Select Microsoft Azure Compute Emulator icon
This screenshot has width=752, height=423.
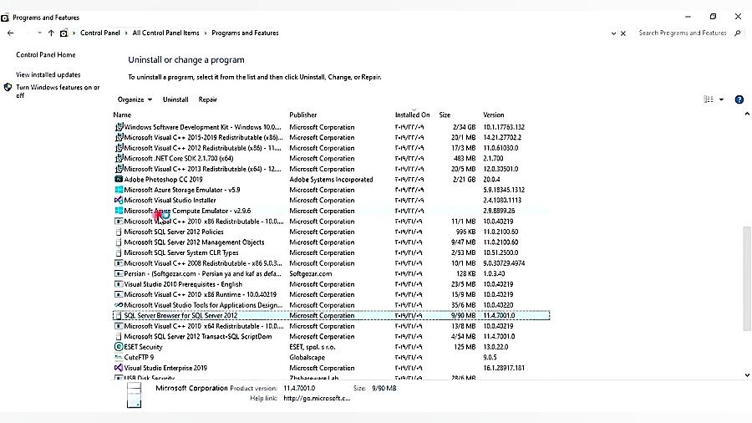[x=119, y=211]
